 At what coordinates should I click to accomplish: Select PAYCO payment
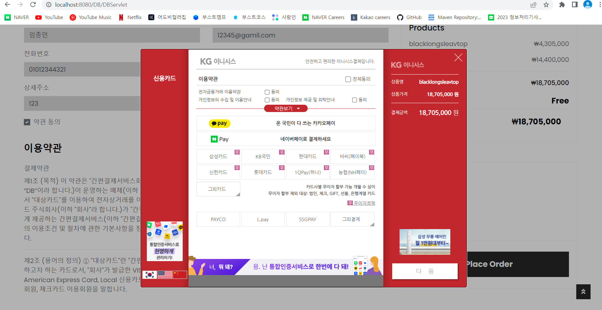pos(218,219)
